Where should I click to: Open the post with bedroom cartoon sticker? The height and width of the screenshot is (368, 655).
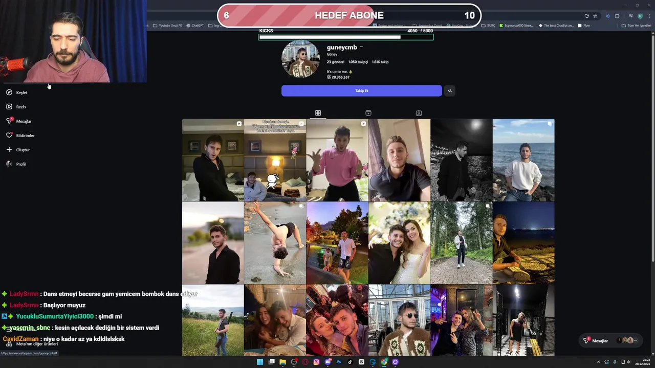click(275, 160)
